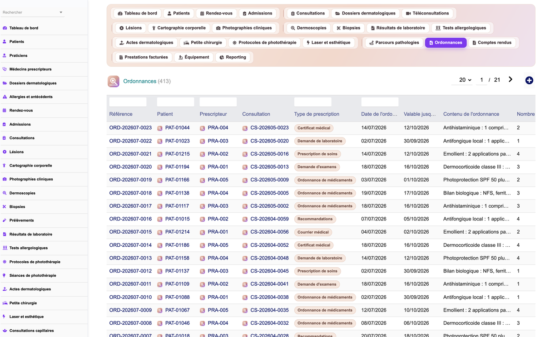This screenshot has width=545, height=337.
Task: Switch to the Comptes rendus tab
Action: pos(492,43)
